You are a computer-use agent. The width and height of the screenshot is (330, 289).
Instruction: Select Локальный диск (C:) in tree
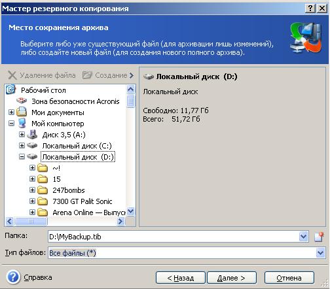77,146
